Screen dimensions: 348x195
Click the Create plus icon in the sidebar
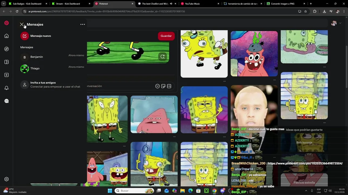(7, 75)
